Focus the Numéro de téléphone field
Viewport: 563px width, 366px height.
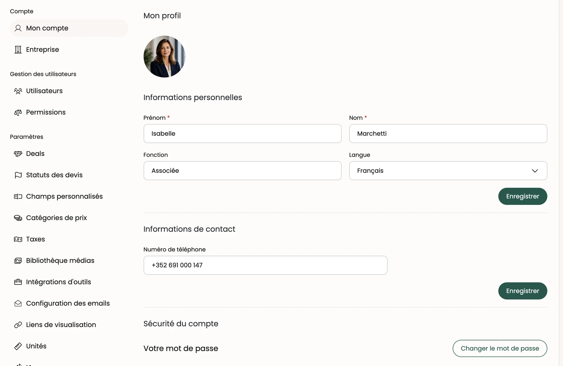tap(265, 265)
